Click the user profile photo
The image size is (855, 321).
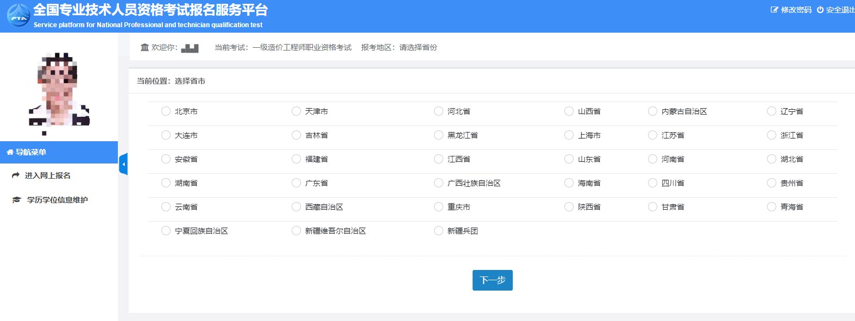point(59,90)
